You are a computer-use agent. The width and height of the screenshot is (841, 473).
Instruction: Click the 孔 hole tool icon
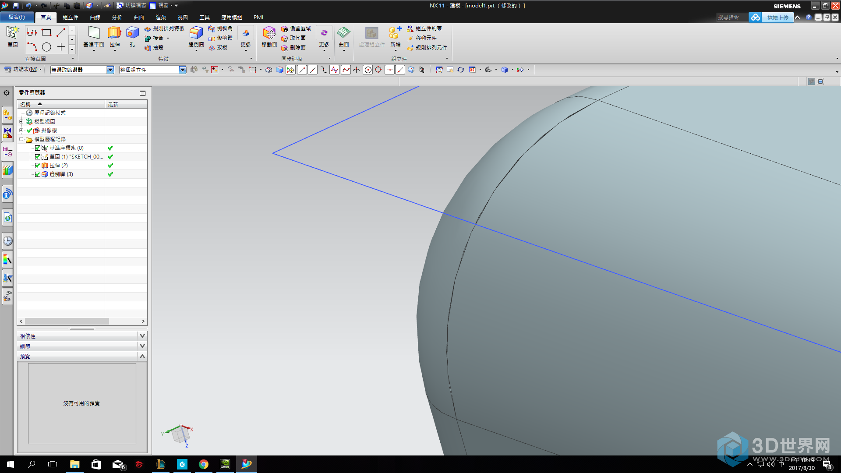tap(132, 33)
